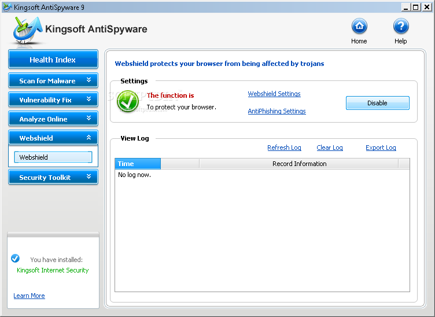
Task: Sort log by Time column header
Action: pos(138,164)
